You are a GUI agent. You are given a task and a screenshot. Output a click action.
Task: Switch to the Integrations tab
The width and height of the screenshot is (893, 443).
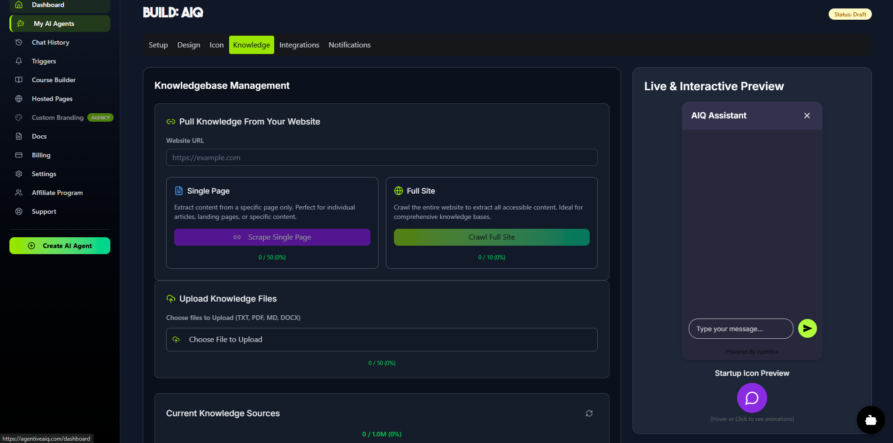[299, 45]
